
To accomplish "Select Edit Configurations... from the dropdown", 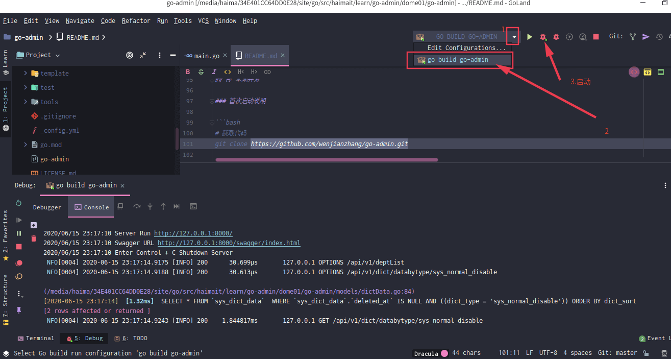I will click(x=466, y=48).
